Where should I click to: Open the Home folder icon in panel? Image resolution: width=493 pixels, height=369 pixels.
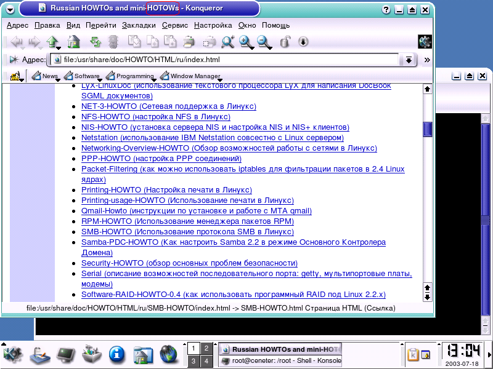click(x=143, y=355)
